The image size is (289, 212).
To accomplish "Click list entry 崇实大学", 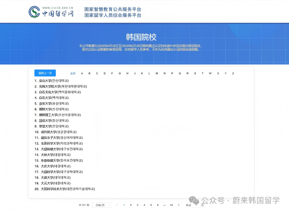I will [x=52, y=104].
